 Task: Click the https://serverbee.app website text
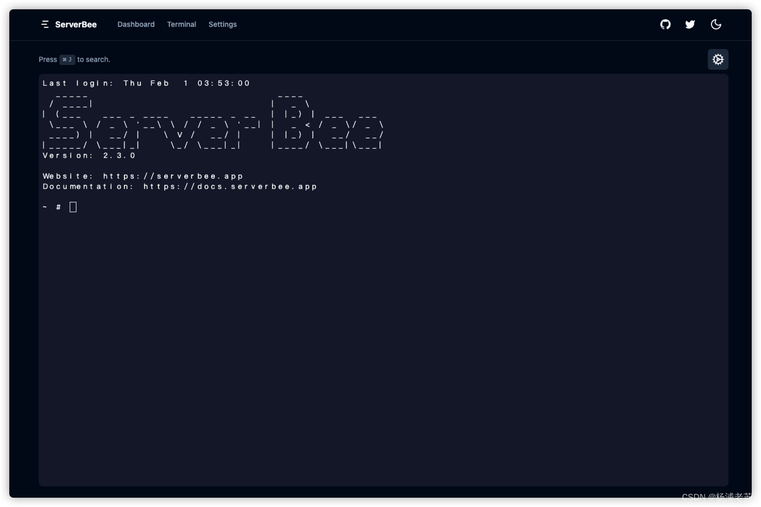click(173, 177)
